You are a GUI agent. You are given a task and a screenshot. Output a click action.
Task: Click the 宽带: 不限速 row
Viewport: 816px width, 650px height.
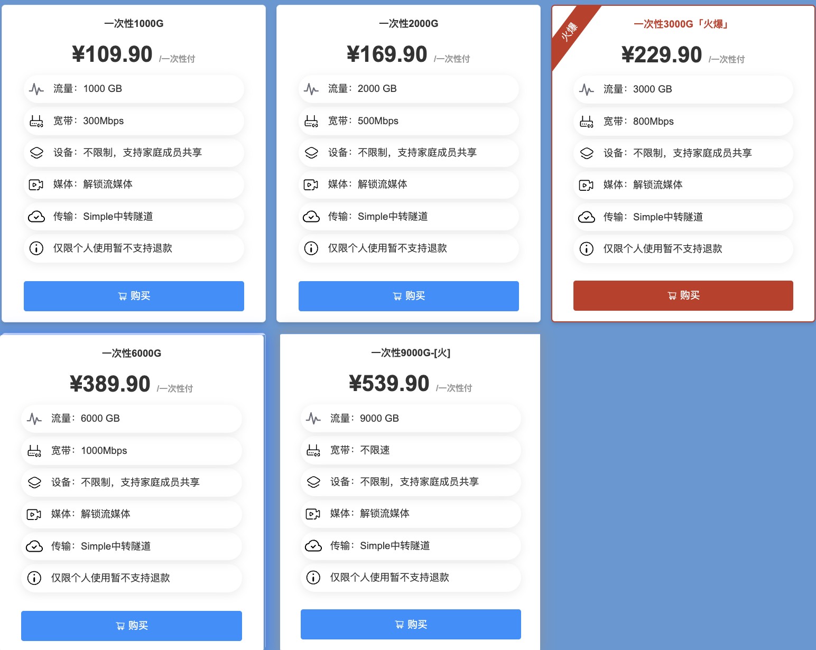pyautogui.click(x=411, y=450)
